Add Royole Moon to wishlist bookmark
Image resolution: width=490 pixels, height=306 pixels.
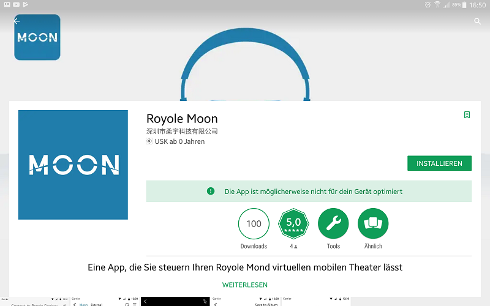[467, 114]
